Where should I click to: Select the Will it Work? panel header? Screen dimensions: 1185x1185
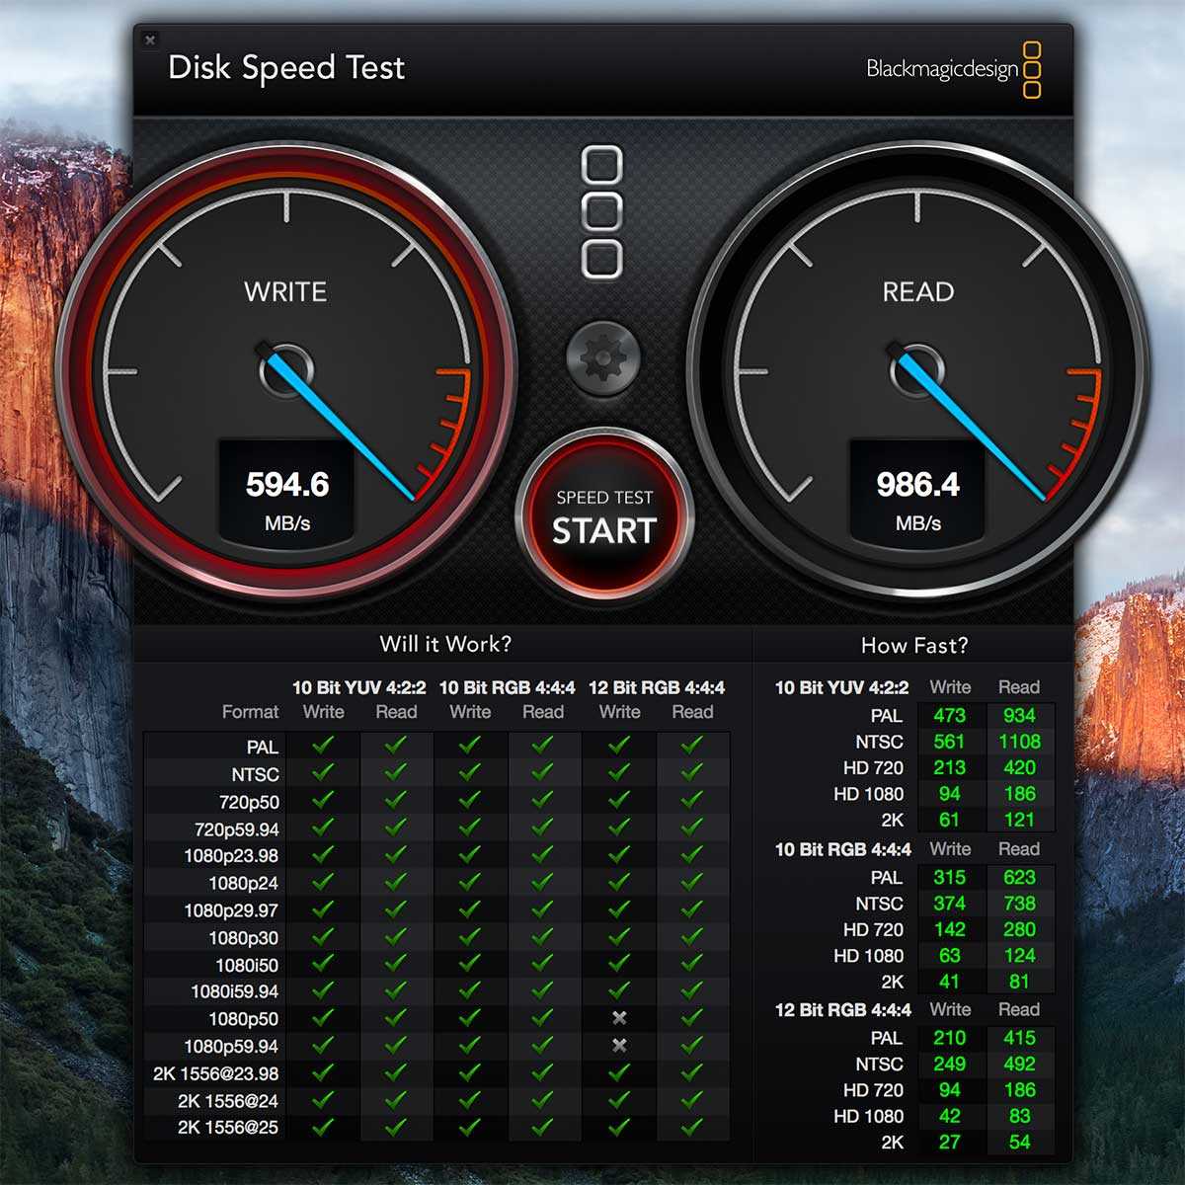445,645
